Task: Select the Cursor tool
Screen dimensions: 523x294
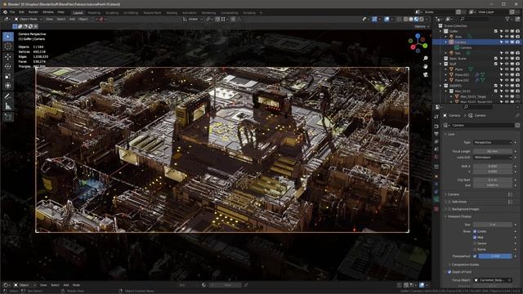Action: tap(8, 47)
